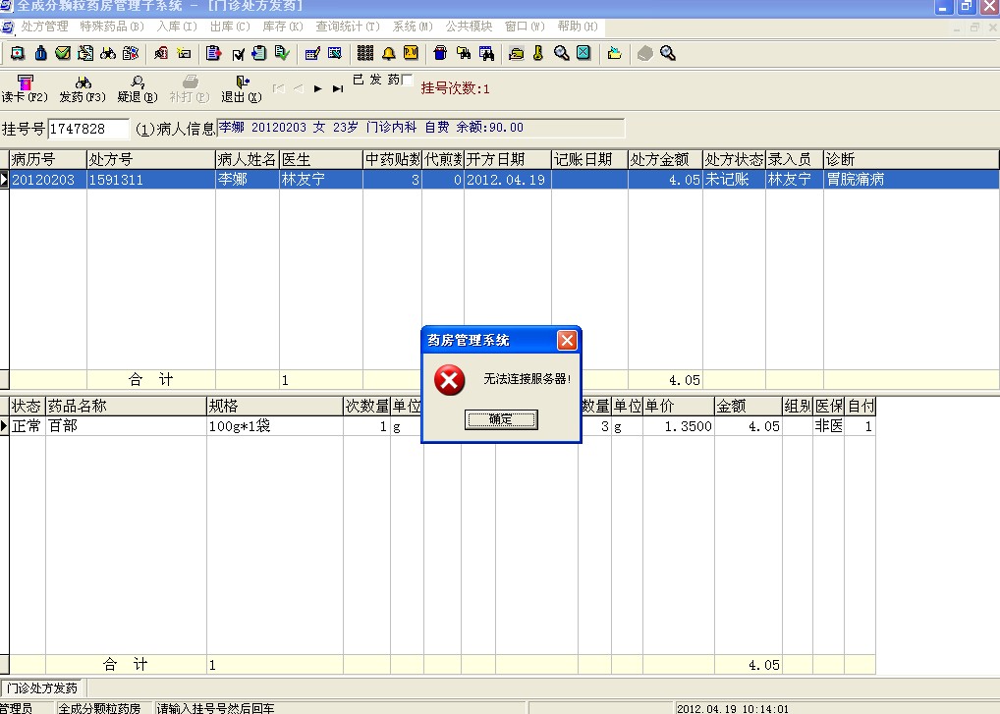Click the 退出(X) button
1000x714 pixels.
[242, 88]
